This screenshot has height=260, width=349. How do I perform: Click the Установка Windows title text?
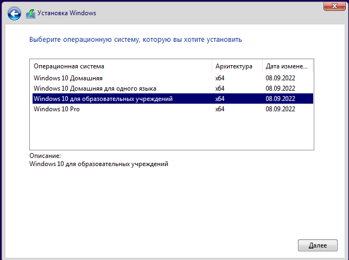(x=67, y=13)
